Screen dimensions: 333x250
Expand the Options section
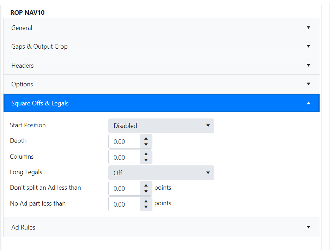162,84
